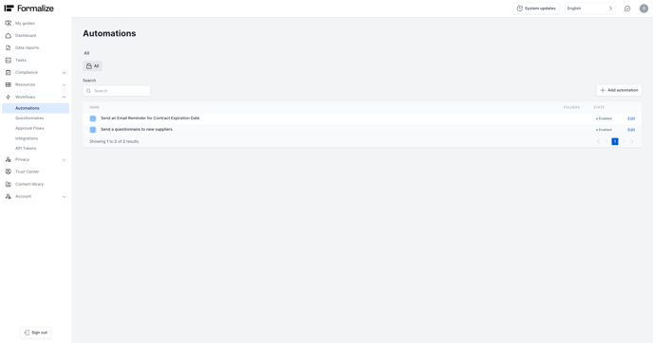Click the Trust Center shield icon

[8, 171]
